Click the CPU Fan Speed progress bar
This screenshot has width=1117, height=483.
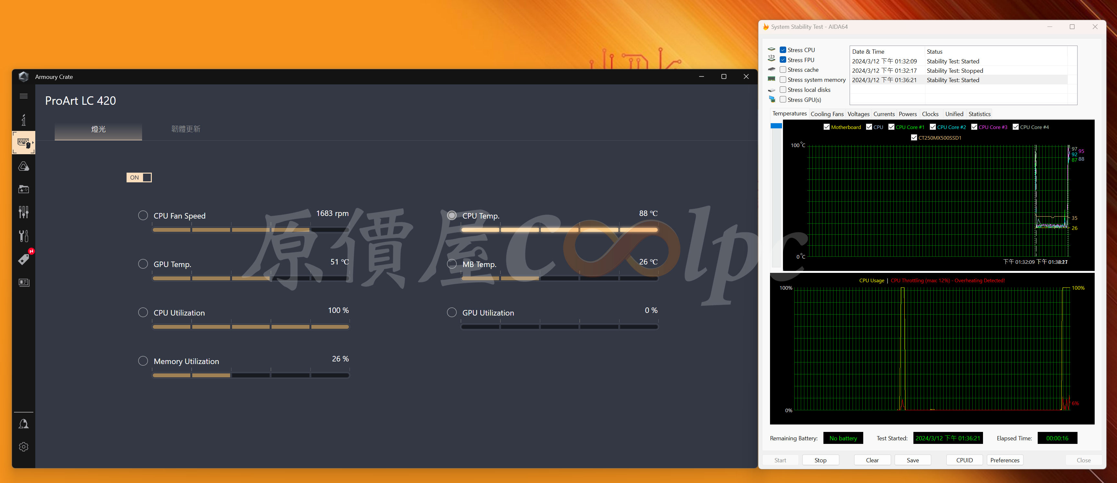coord(251,230)
